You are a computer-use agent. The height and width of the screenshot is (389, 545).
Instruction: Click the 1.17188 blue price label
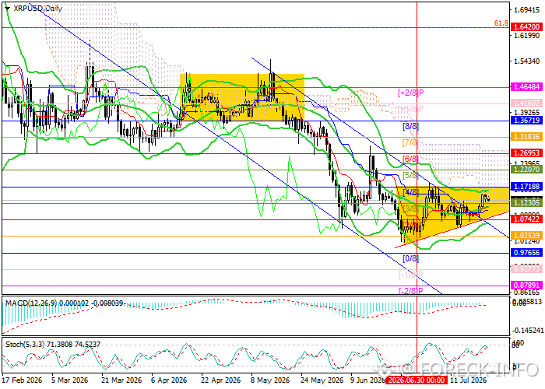pos(527,187)
